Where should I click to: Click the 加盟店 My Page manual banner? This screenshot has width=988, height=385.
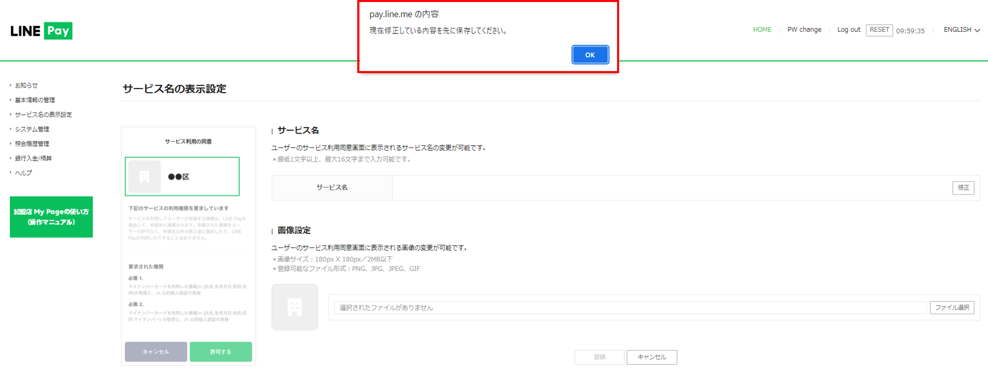coord(51,217)
